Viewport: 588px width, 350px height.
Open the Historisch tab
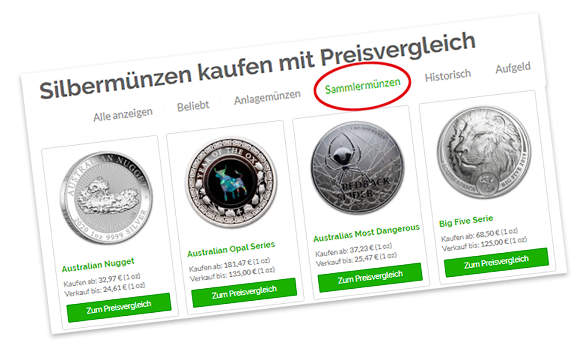point(448,75)
